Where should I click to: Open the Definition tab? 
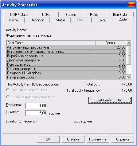pyautogui.click(x=37, y=20)
